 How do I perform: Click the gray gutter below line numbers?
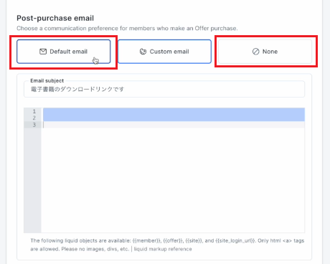coord(32,180)
